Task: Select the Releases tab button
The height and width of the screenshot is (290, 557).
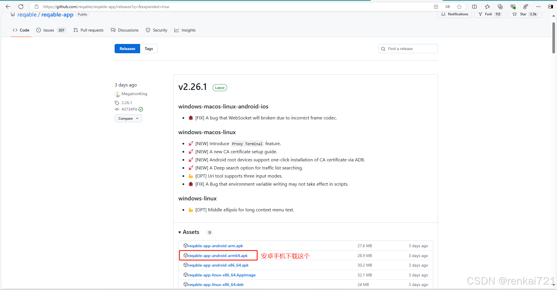Action: 127,49
